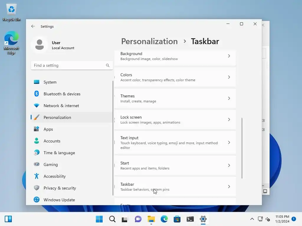
Task: Select the Apps icon in sidebar
Action: 36,129
